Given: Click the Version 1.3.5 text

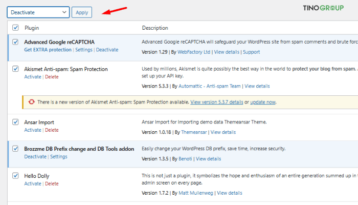Looking at the screenshot, I should tap(155, 158).
